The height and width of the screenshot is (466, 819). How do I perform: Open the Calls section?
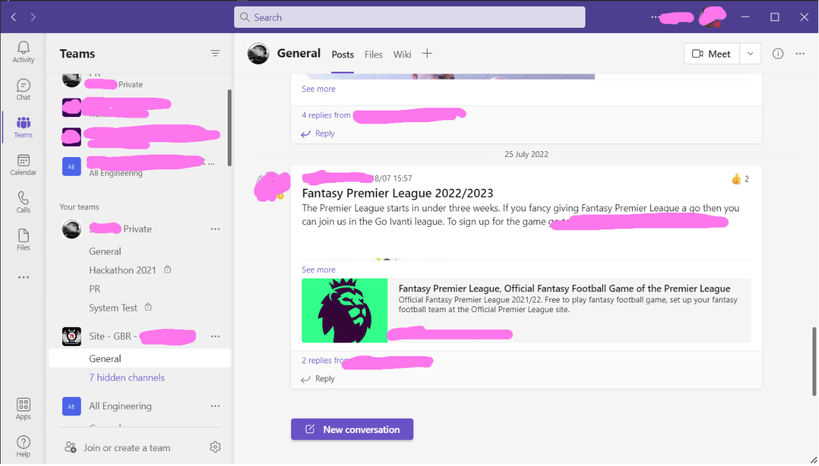(23, 202)
